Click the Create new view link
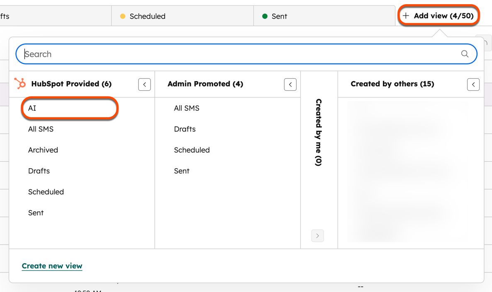Viewport: 492px width, 292px height. [x=52, y=265]
